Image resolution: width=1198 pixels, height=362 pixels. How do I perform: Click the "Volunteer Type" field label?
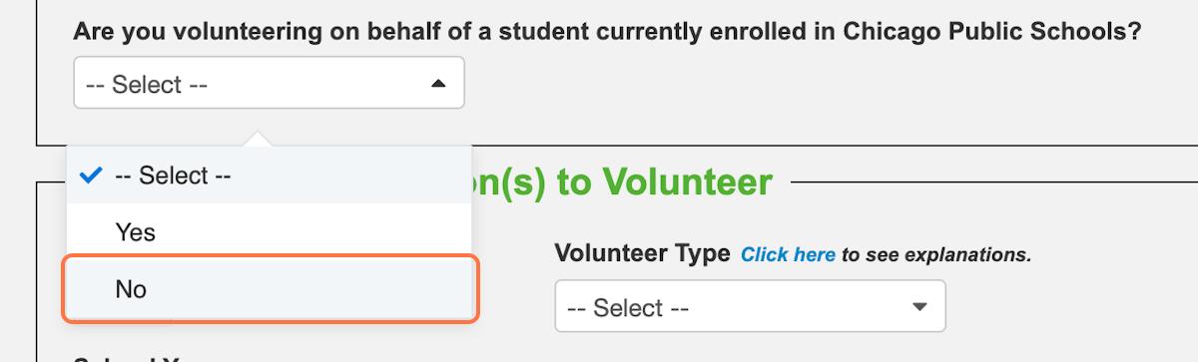[x=642, y=253]
